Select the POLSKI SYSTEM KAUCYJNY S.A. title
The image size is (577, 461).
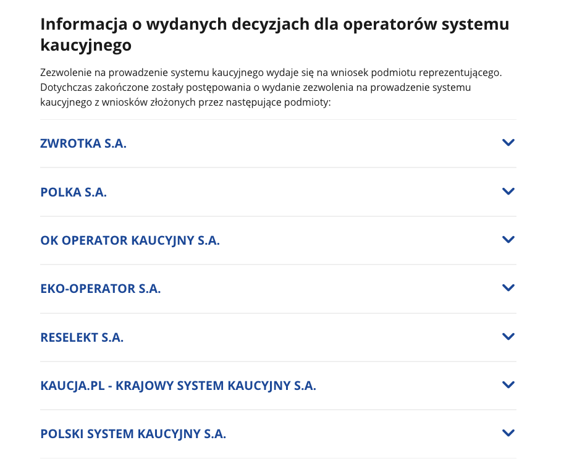(133, 434)
